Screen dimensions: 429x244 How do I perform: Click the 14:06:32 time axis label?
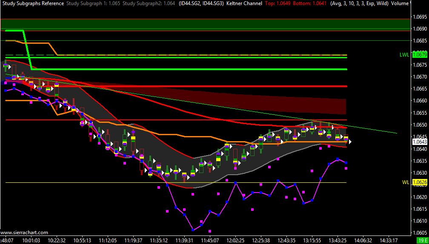(363, 240)
